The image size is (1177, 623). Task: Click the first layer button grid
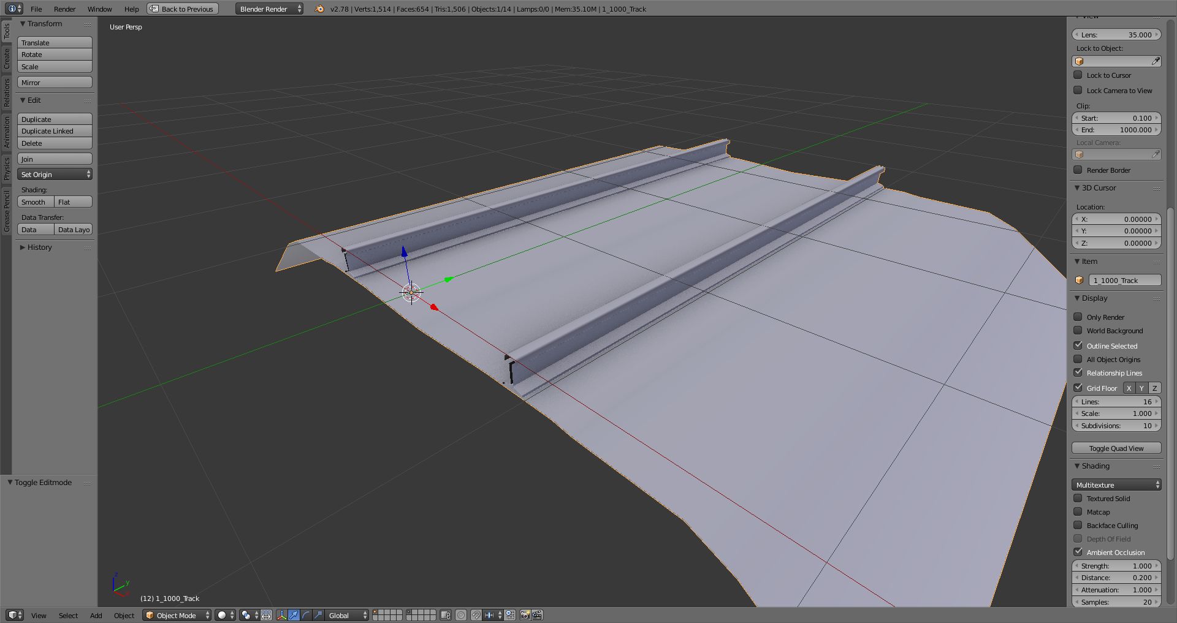pos(387,615)
